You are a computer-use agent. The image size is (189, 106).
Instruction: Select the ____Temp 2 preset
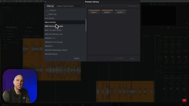tap(65, 10)
